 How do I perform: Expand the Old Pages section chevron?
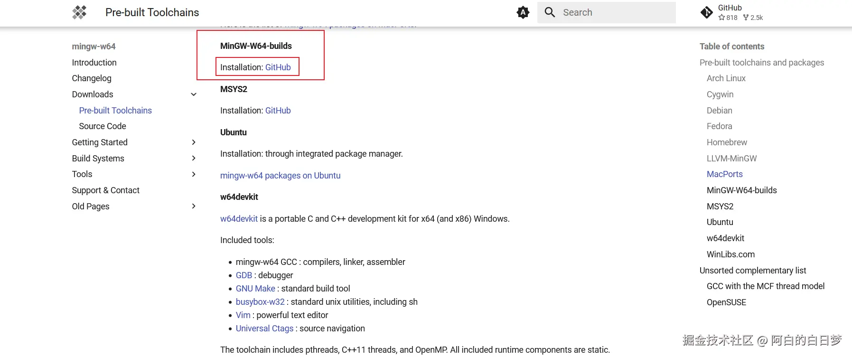(194, 206)
